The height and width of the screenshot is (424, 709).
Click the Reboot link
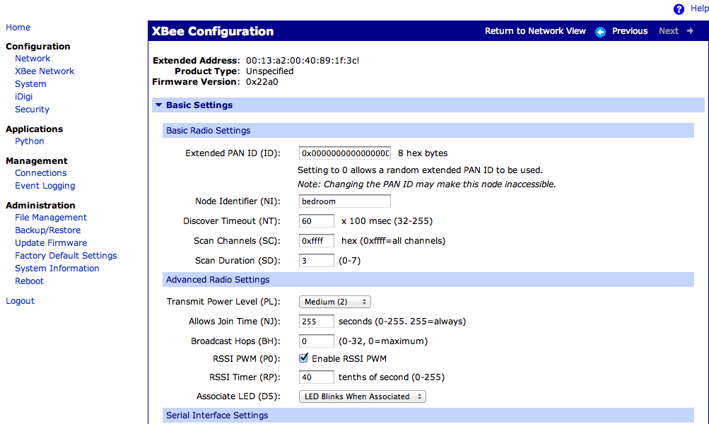[x=29, y=281]
